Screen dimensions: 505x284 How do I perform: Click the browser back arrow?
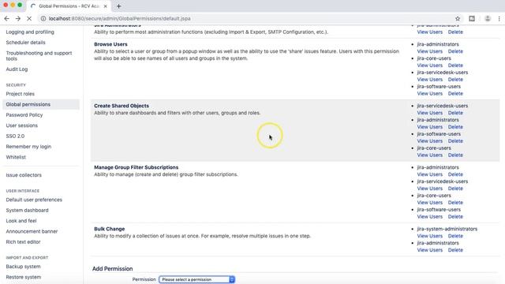click(x=7, y=19)
